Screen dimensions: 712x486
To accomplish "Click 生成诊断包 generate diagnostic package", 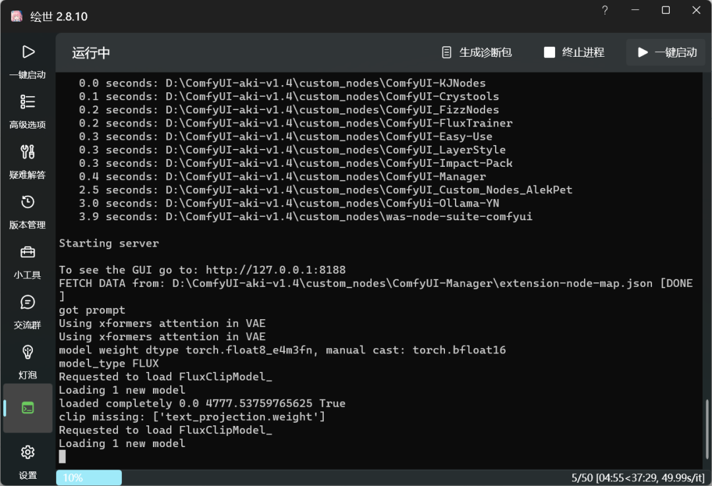I will click(477, 53).
